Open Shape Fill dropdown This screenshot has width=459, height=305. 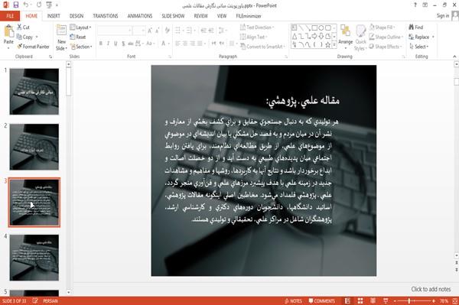tap(382, 28)
